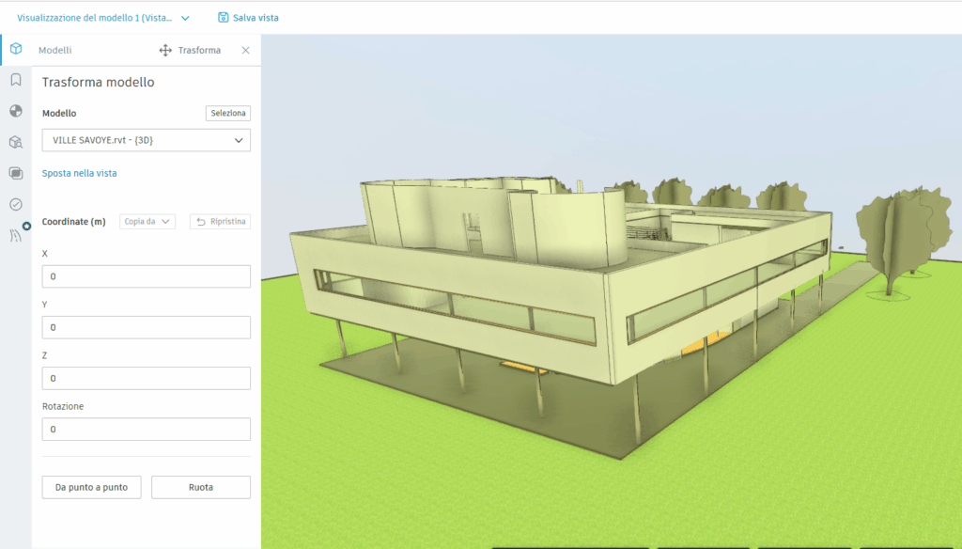Switch to the Modelli tab
This screenshot has width=962, height=549.
54,51
